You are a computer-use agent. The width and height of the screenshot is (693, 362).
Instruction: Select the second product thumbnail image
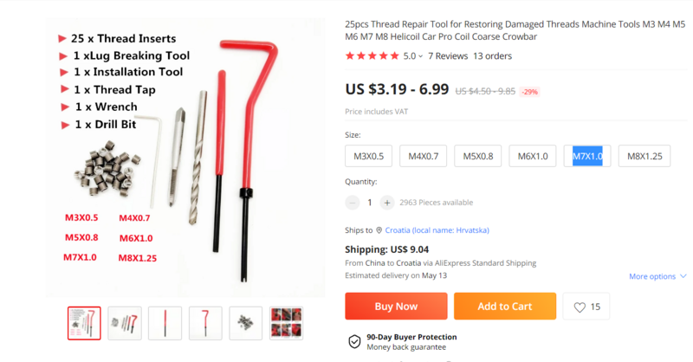tap(125, 323)
